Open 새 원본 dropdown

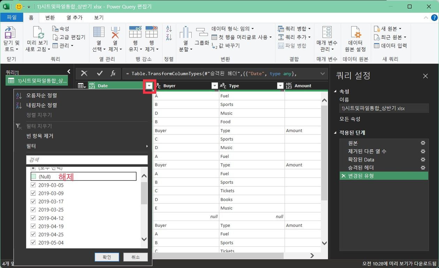click(388, 29)
